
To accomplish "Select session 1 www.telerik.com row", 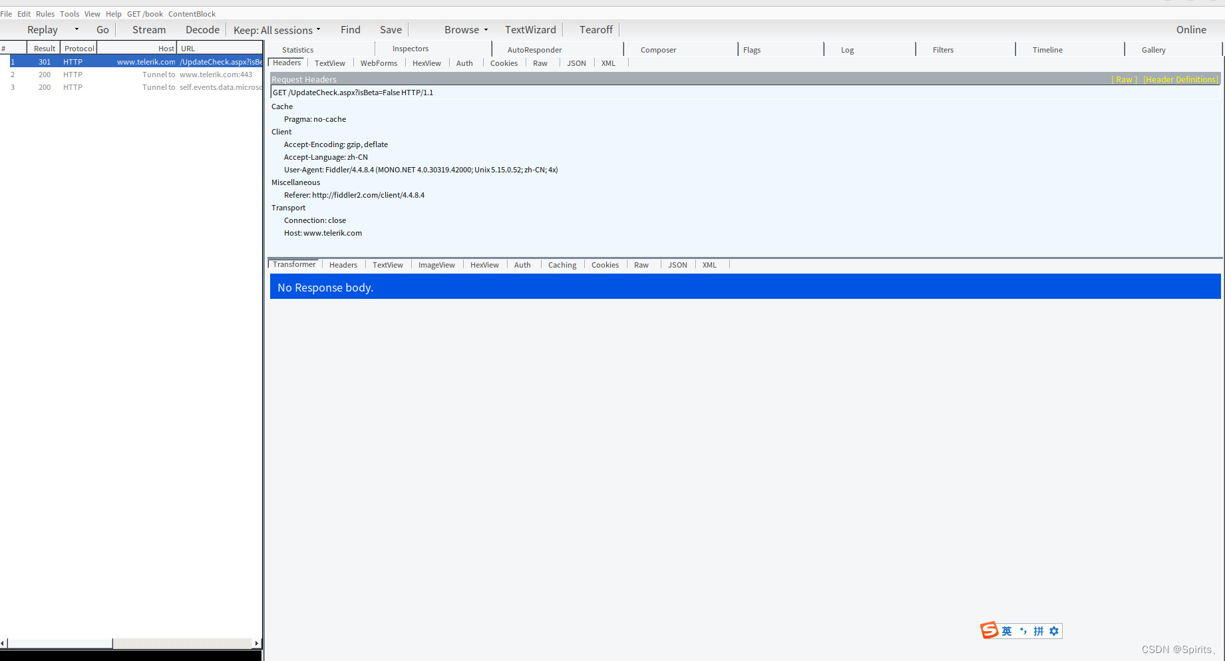I will coord(136,62).
